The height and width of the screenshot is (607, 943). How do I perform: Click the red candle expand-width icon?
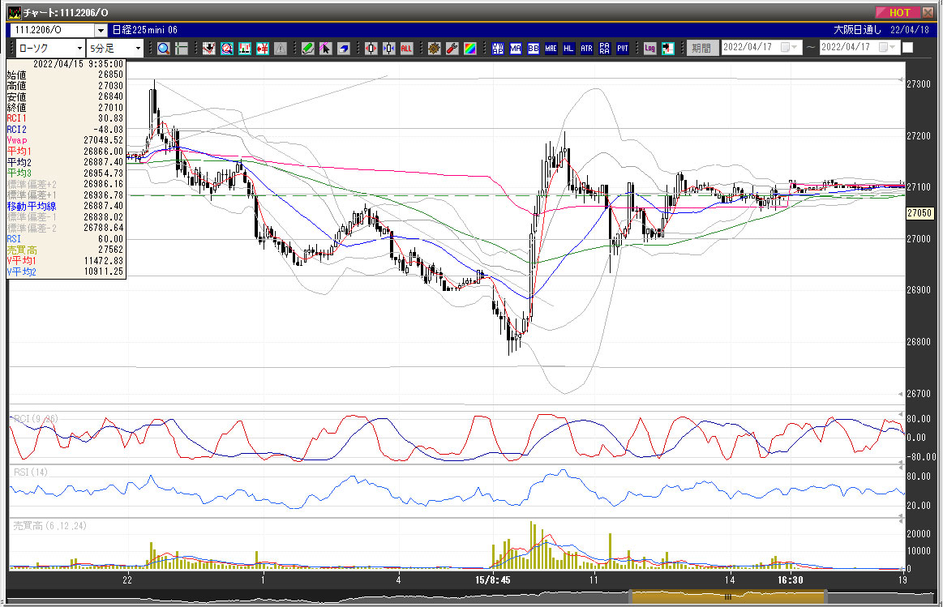[x=371, y=49]
